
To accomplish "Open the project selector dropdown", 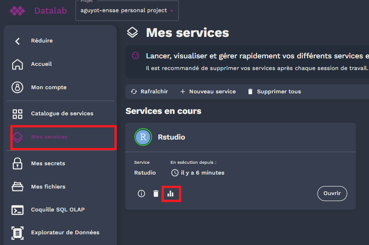I will pos(127,11).
